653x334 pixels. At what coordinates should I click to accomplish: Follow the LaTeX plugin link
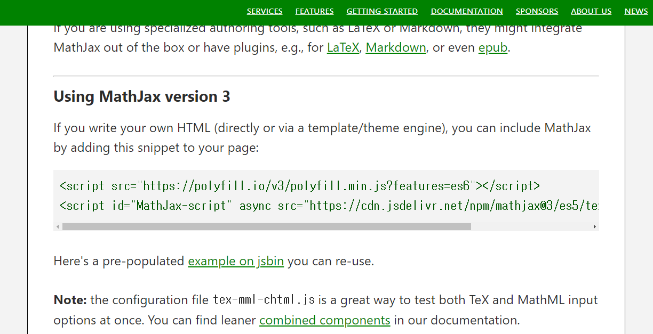click(x=343, y=47)
